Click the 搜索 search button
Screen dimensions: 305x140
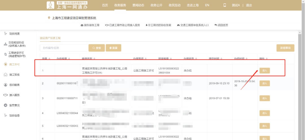[x=97, y=48]
